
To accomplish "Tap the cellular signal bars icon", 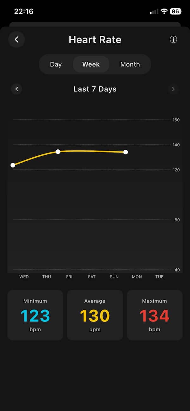I will click(x=154, y=12).
